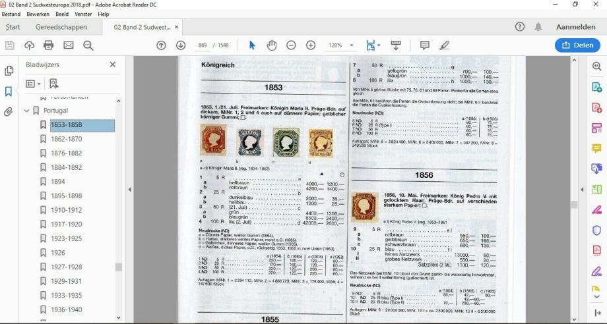
Task: Click the upload to cloud icon
Action: click(x=30, y=45)
